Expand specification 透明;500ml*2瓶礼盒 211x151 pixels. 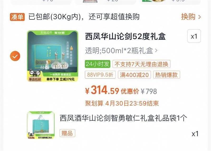(x=121, y=51)
